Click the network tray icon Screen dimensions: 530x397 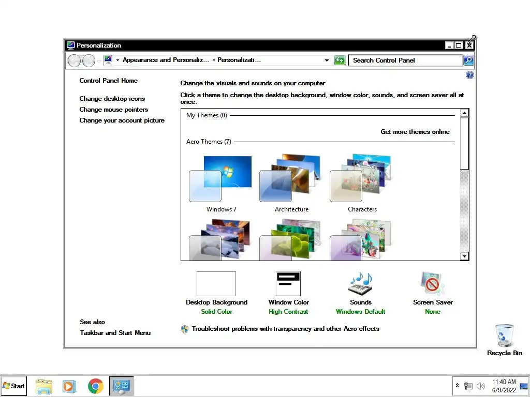[468, 386]
